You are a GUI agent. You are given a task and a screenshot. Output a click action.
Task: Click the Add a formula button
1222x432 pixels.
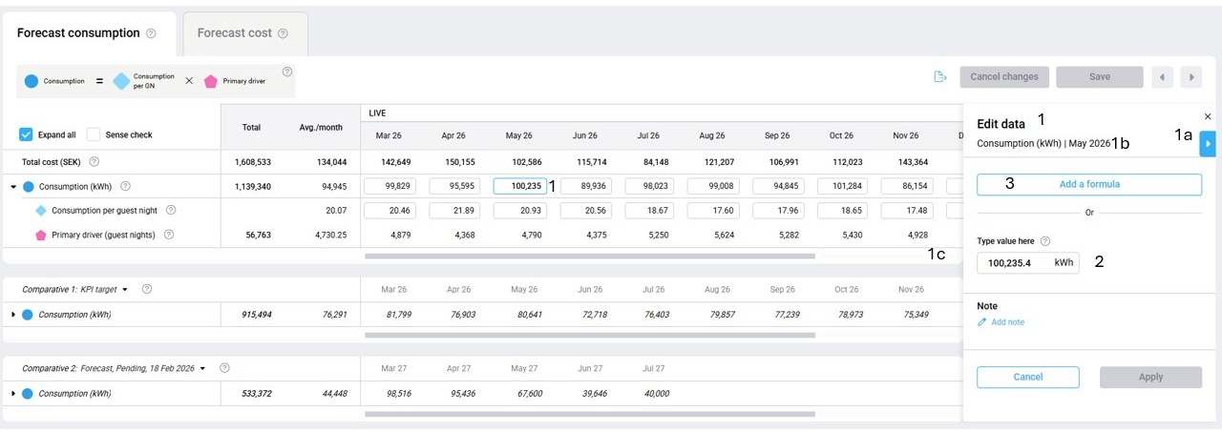[x=1088, y=184]
